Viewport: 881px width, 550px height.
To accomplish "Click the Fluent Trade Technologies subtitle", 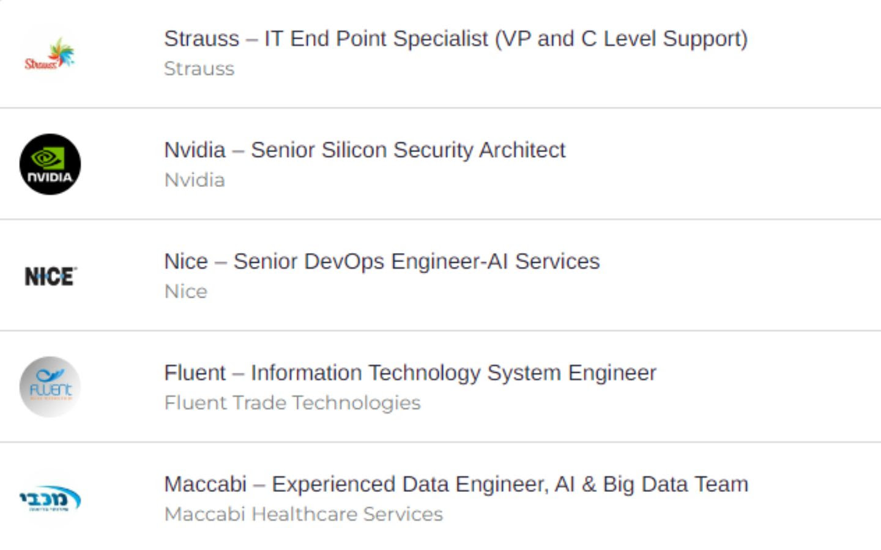I will (x=292, y=403).
